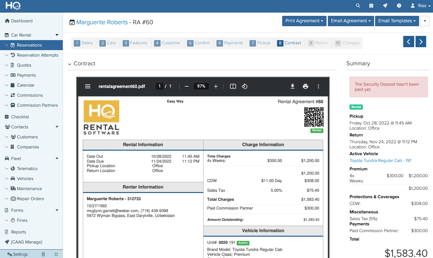Image resolution: width=433 pixels, height=258 pixels.
Task: Switch to the Payments step tab
Action: pos(230,43)
